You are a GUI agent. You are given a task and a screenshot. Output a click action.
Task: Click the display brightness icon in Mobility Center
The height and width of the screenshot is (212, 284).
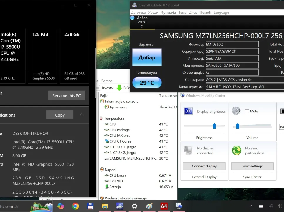pyautogui.click(x=188, y=111)
